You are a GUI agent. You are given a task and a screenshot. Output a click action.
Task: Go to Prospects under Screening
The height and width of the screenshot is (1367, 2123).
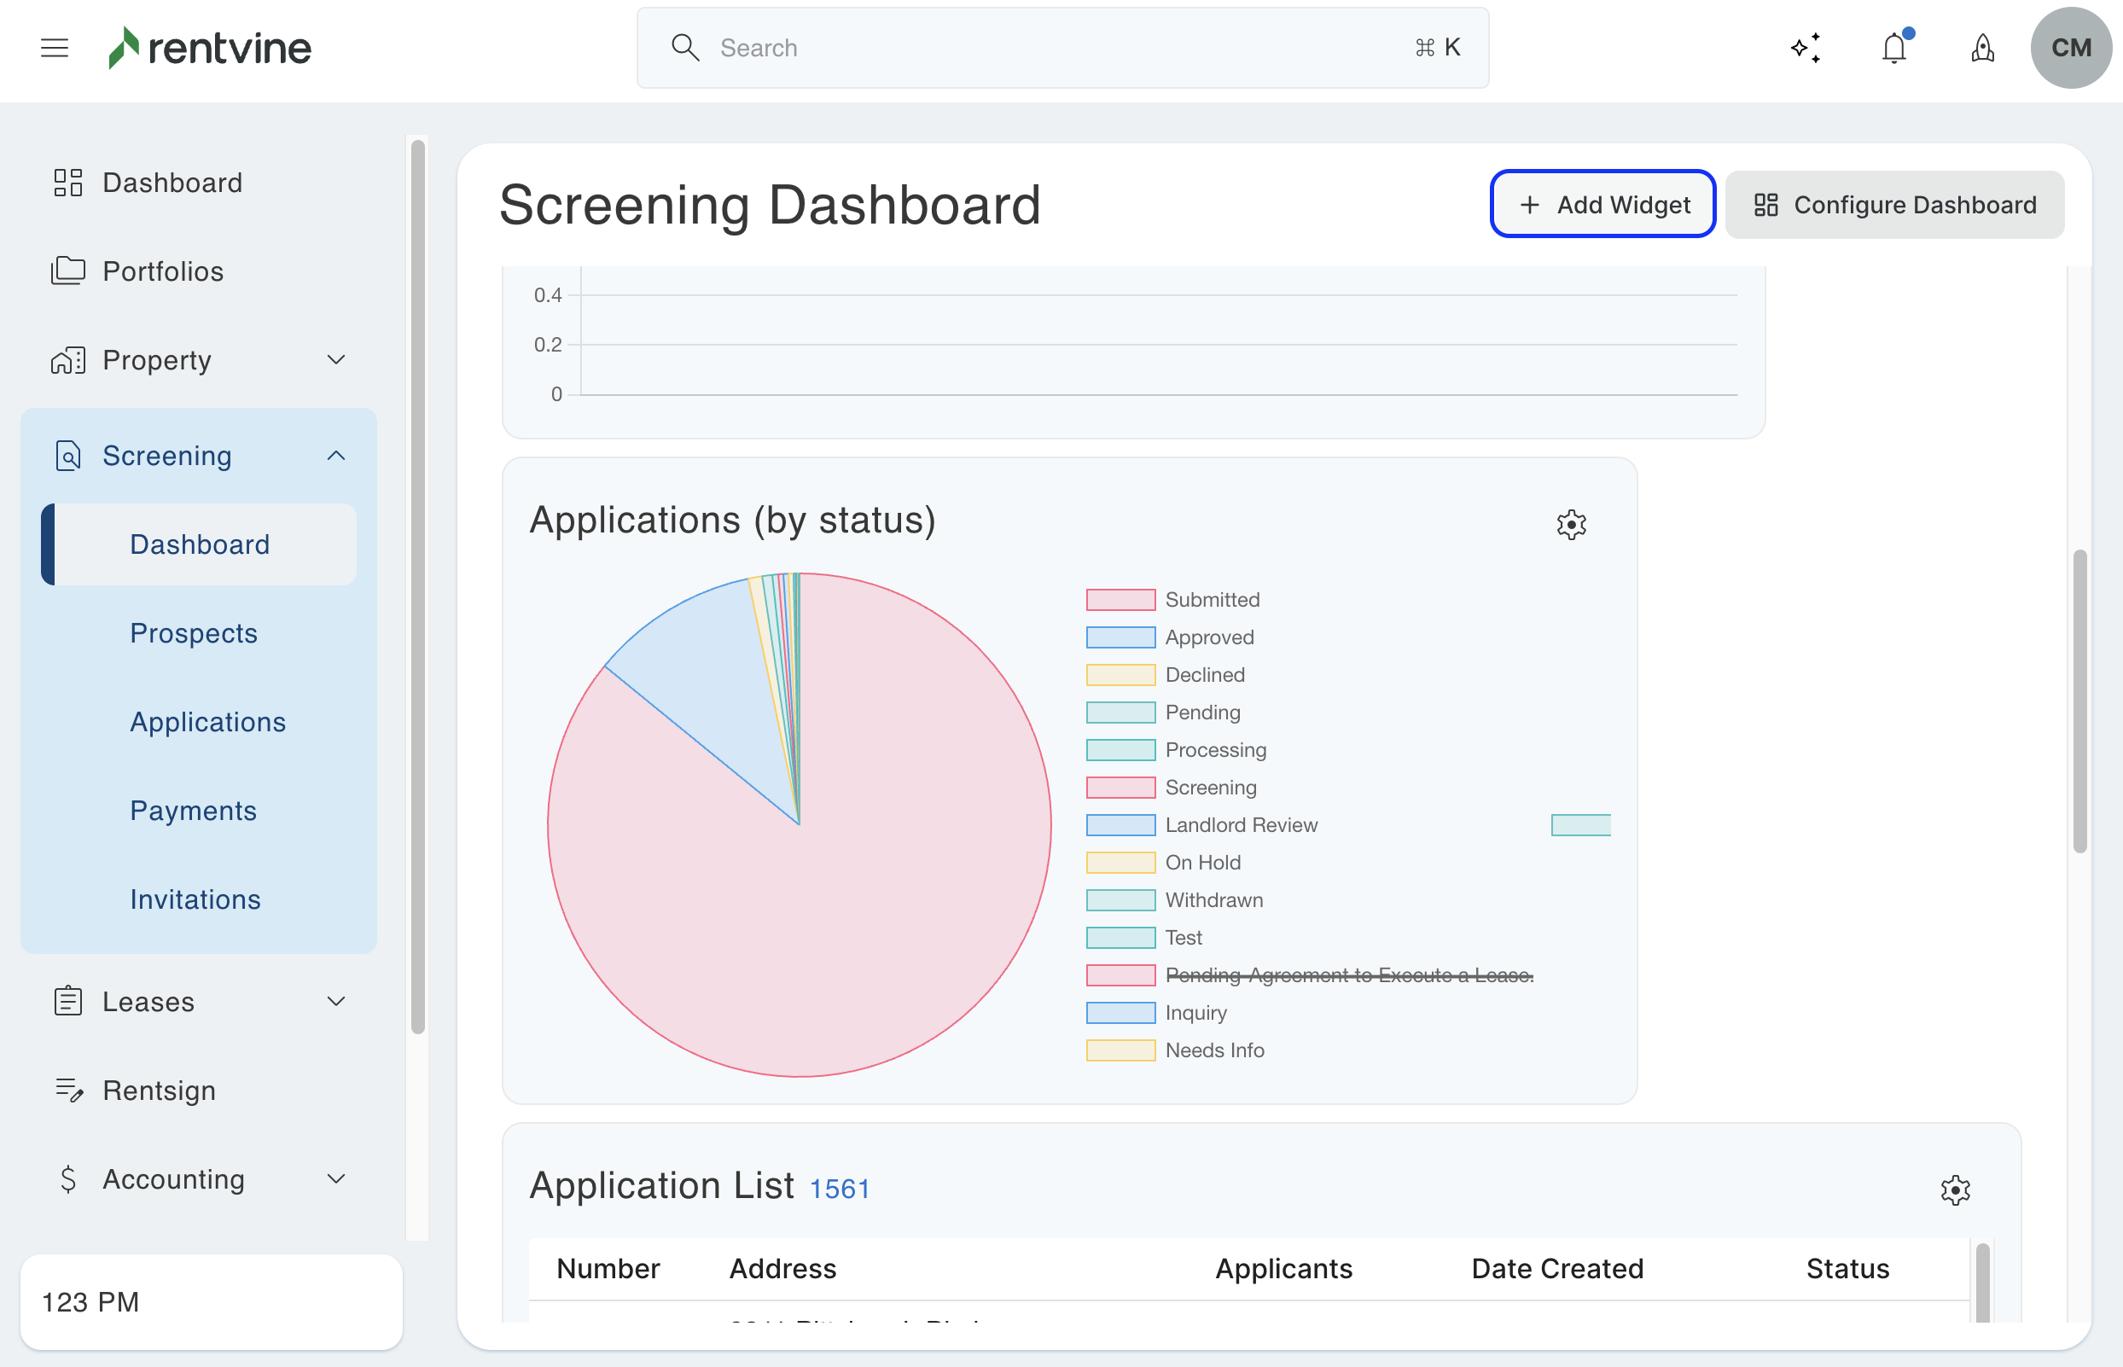pyautogui.click(x=194, y=634)
